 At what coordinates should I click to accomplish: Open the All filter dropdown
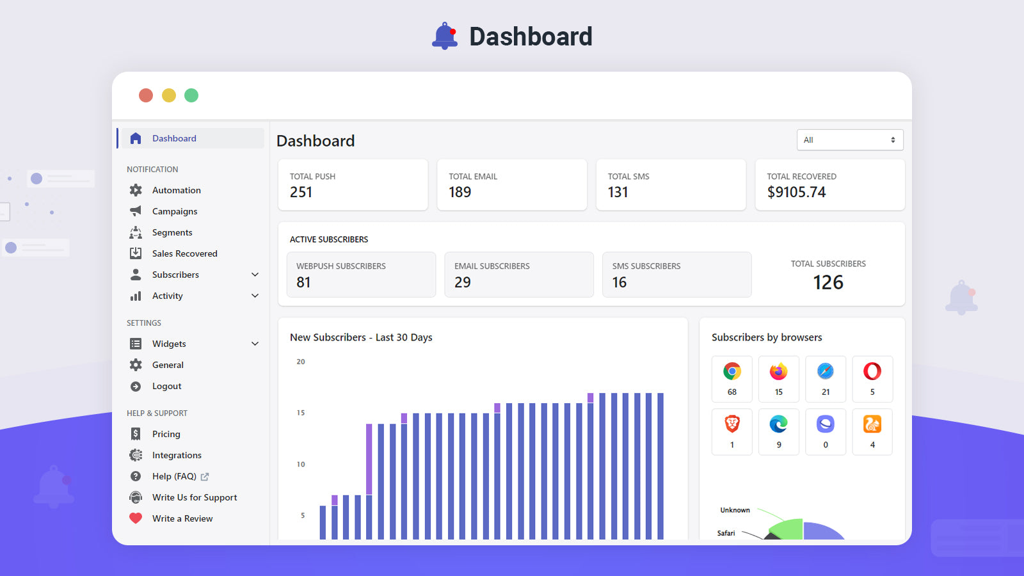click(850, 140)
